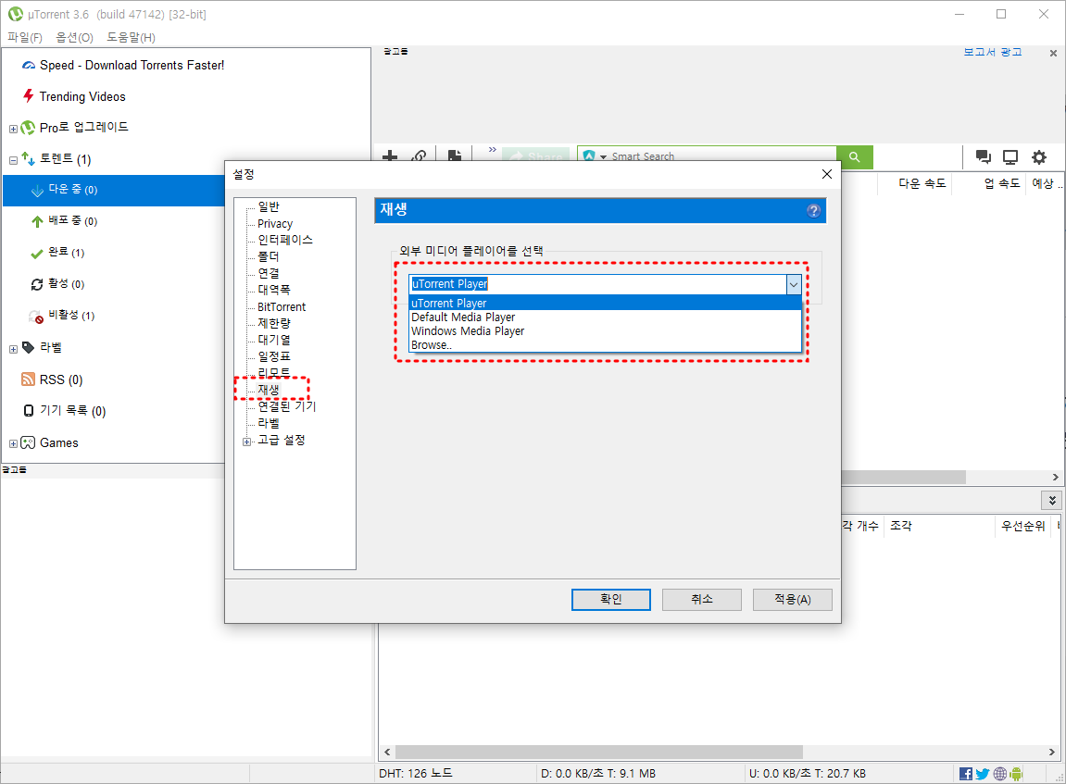Select 배포 중 (0) filter
Image resolution: width=1066 pixels, height=784 pixels.
(73, 221)
